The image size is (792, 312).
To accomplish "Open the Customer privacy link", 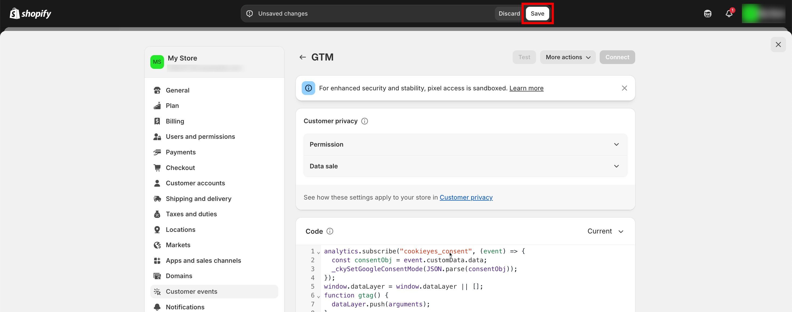I will point(466,197).
